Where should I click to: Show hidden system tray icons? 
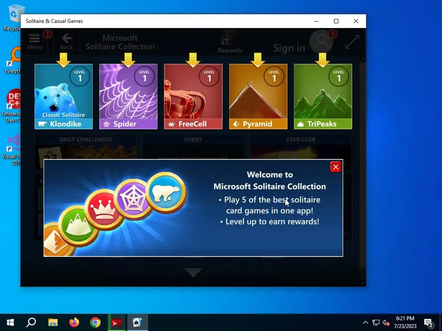365,322
